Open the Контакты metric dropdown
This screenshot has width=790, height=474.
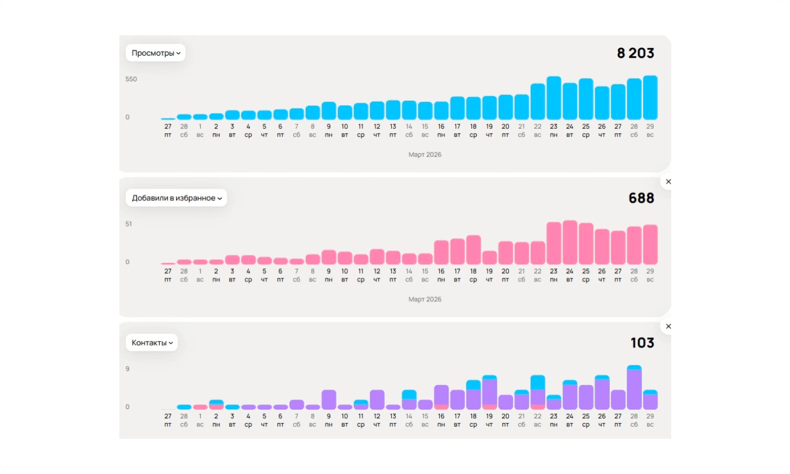click(152, 343)
